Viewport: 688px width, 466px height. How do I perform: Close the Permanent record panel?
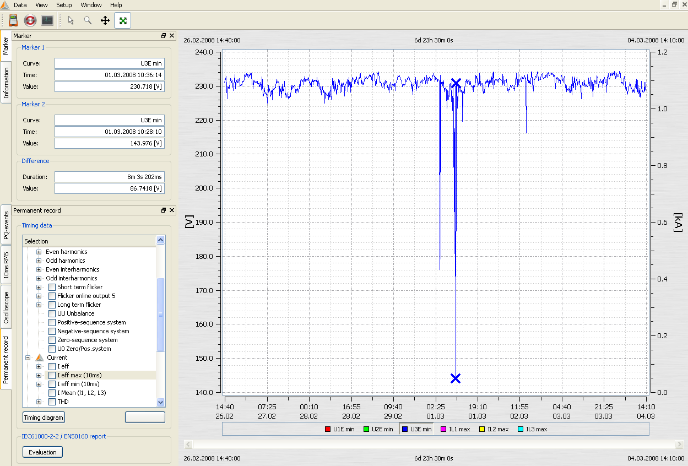[x=172, y=210]
